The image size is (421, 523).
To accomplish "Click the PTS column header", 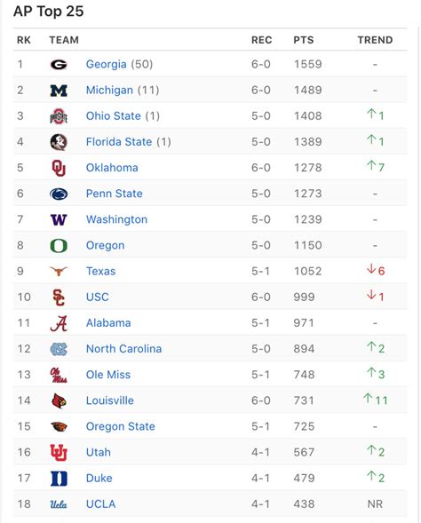I will (x=304, y=40).
